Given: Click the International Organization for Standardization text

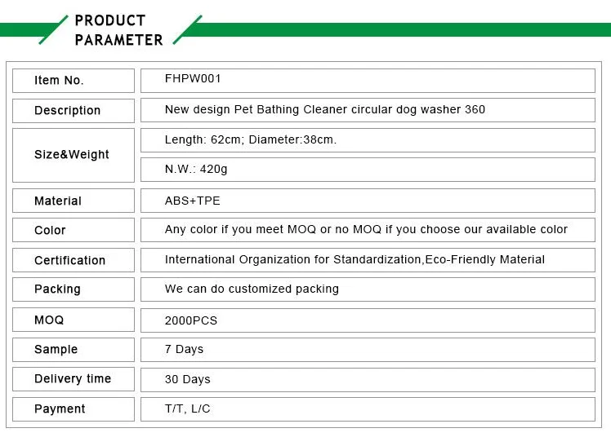Looking at the screenshot, I should click(355, 260).
